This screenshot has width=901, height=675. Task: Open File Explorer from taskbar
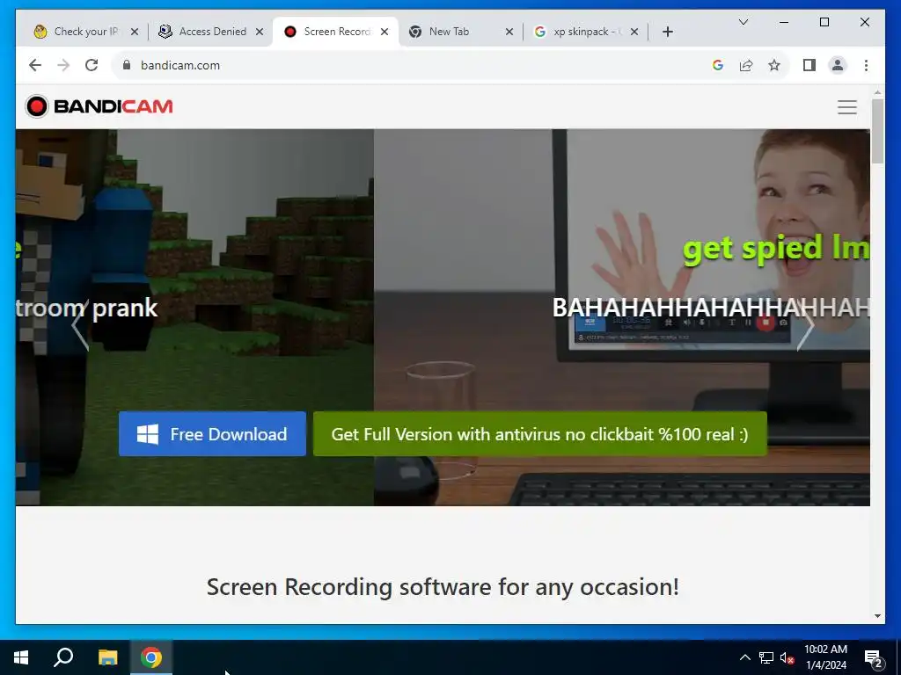coord(107,657)
